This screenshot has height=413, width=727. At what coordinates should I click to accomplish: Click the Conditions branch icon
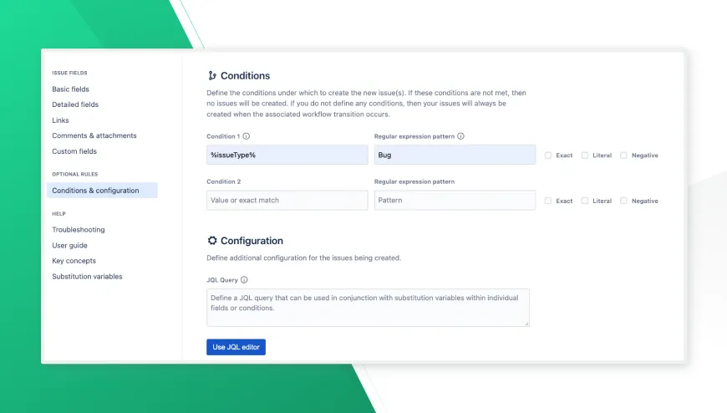click(212, 76)
